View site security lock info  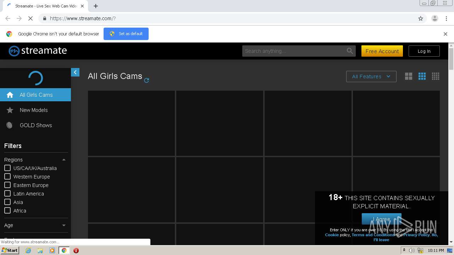click(x=44, y=18)
